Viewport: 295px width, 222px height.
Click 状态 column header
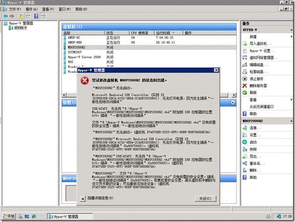117,33
